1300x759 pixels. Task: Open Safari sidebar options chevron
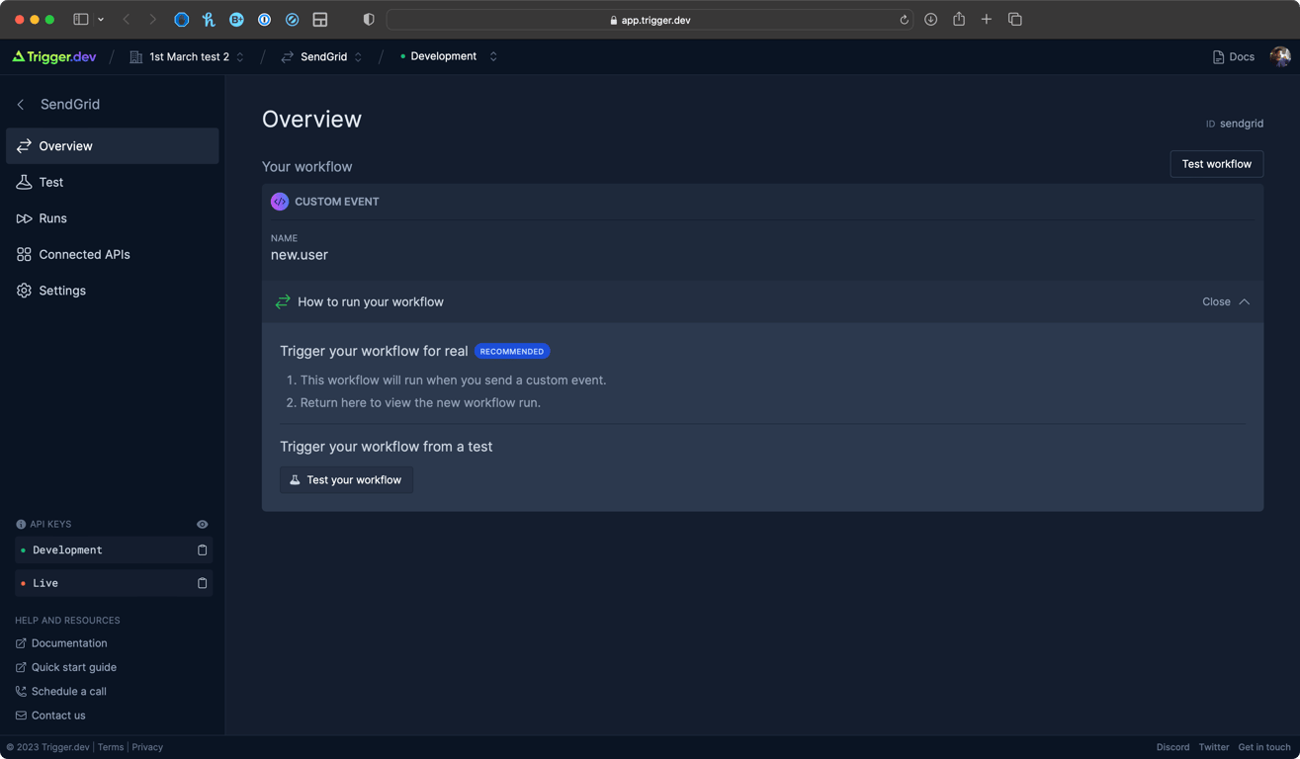pos(101,20)
